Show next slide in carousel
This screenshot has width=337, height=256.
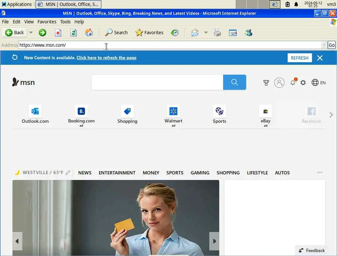pos(214,241)
